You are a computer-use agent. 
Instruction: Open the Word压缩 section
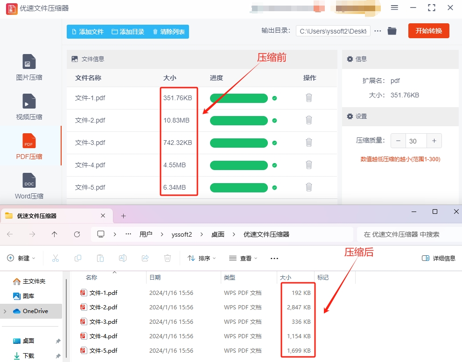29,186
